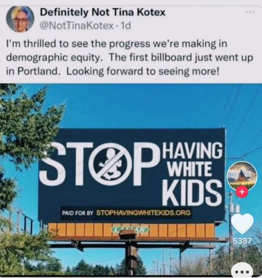Open the comments speech bubble icon
Viewport: 262px width, 278px height.
(242, 270)
